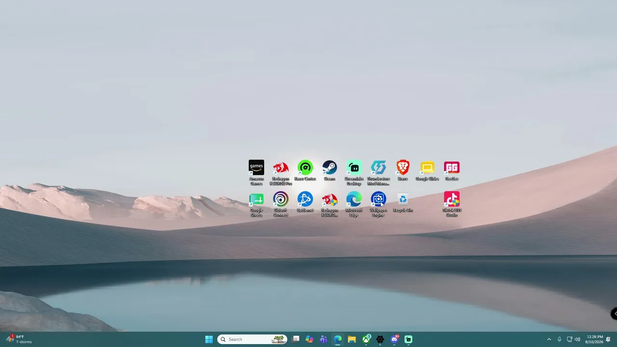Image resolution: width=617 pixels, height=347 pixels.
Task: Open Discord from the taskbar
Action: click(394, 339)
